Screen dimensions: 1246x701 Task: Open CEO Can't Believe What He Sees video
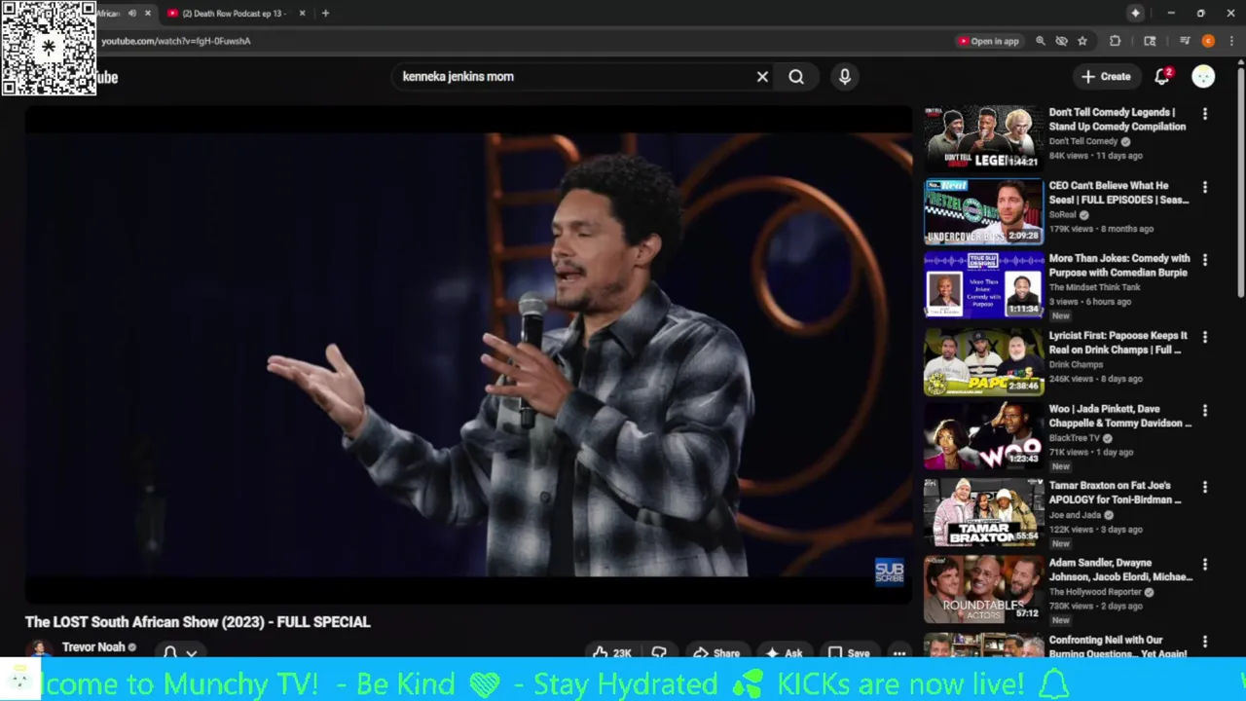tap(1118, 192)
